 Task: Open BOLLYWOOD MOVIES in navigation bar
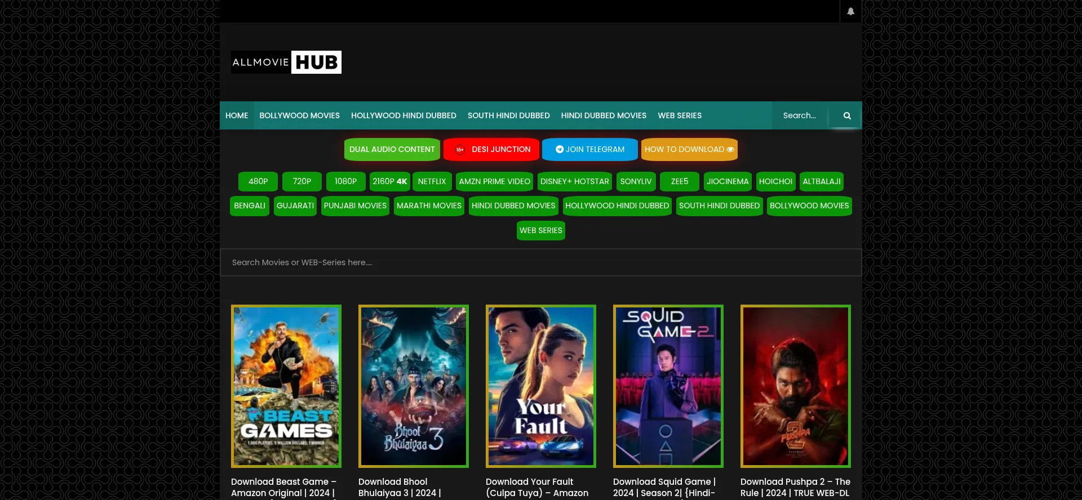click(x=299, y=115)
